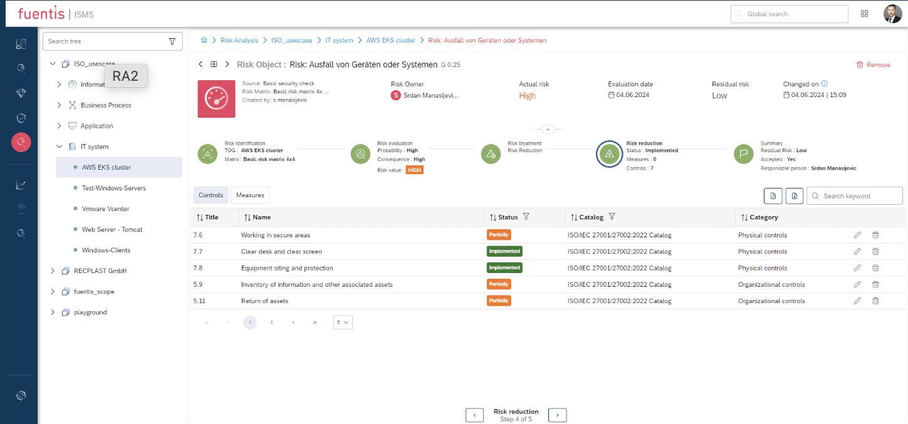Open the Summary flag step icon
Screen dimensions: 908x424
click(744, 153)
